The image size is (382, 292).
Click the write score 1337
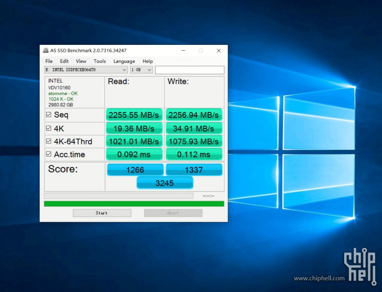pyautogui.click(x=194, y=169)
